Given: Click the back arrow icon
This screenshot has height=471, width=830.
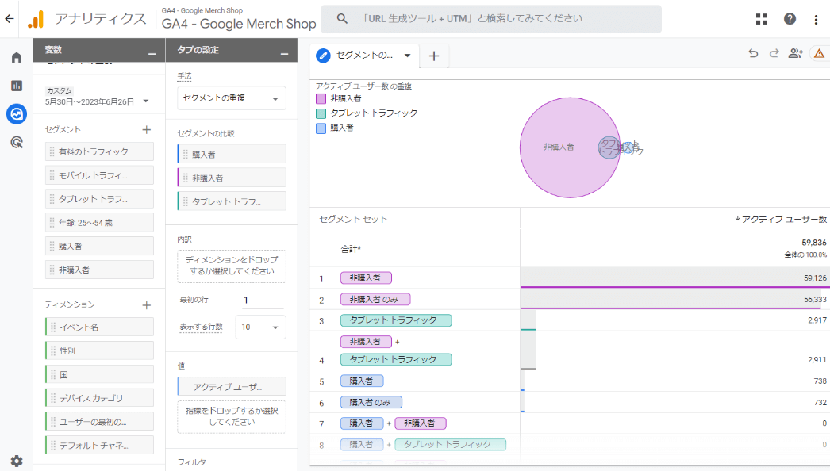Looking at the screenshot, I should 10,19.
